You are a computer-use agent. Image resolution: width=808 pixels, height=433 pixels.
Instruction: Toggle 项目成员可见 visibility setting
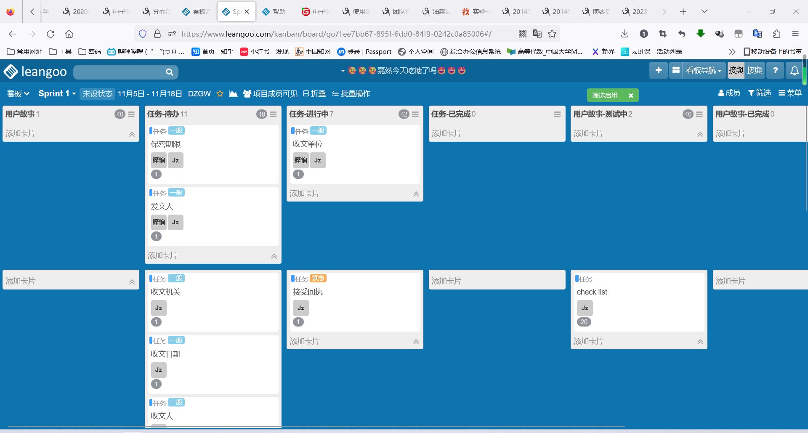click(270, 93)
